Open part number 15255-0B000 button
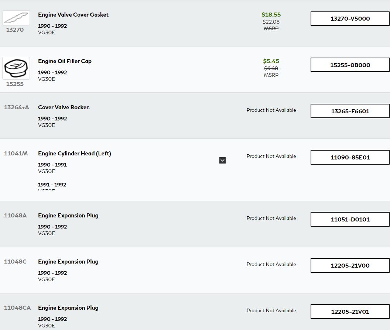 (x=350, y=65)
